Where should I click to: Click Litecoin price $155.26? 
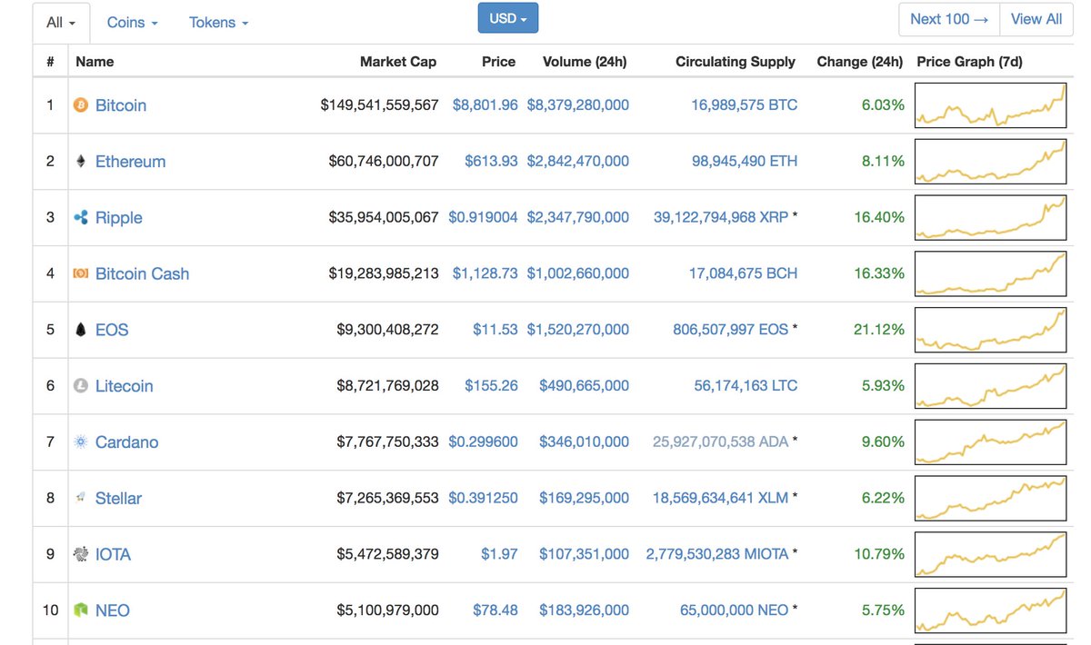[492, 386]
